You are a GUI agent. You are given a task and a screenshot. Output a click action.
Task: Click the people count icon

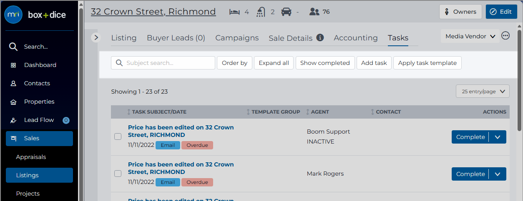pos(314,12)
